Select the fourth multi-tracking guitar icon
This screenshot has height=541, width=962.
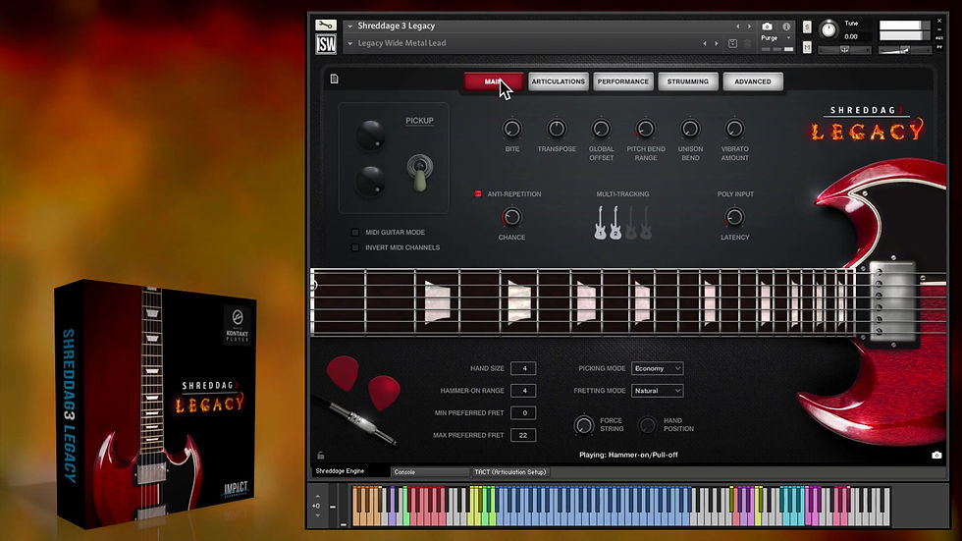click(x=646, y=223)
